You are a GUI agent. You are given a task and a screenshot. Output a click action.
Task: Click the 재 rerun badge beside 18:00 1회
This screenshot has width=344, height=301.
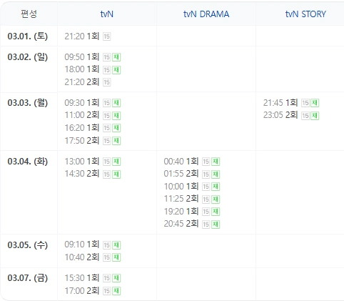116,70
